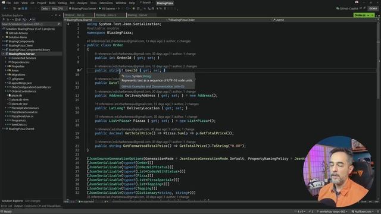Screen dimensions: 381x214
Task: Close the Solution Explorer panel
Action: [x=60, y=15]
